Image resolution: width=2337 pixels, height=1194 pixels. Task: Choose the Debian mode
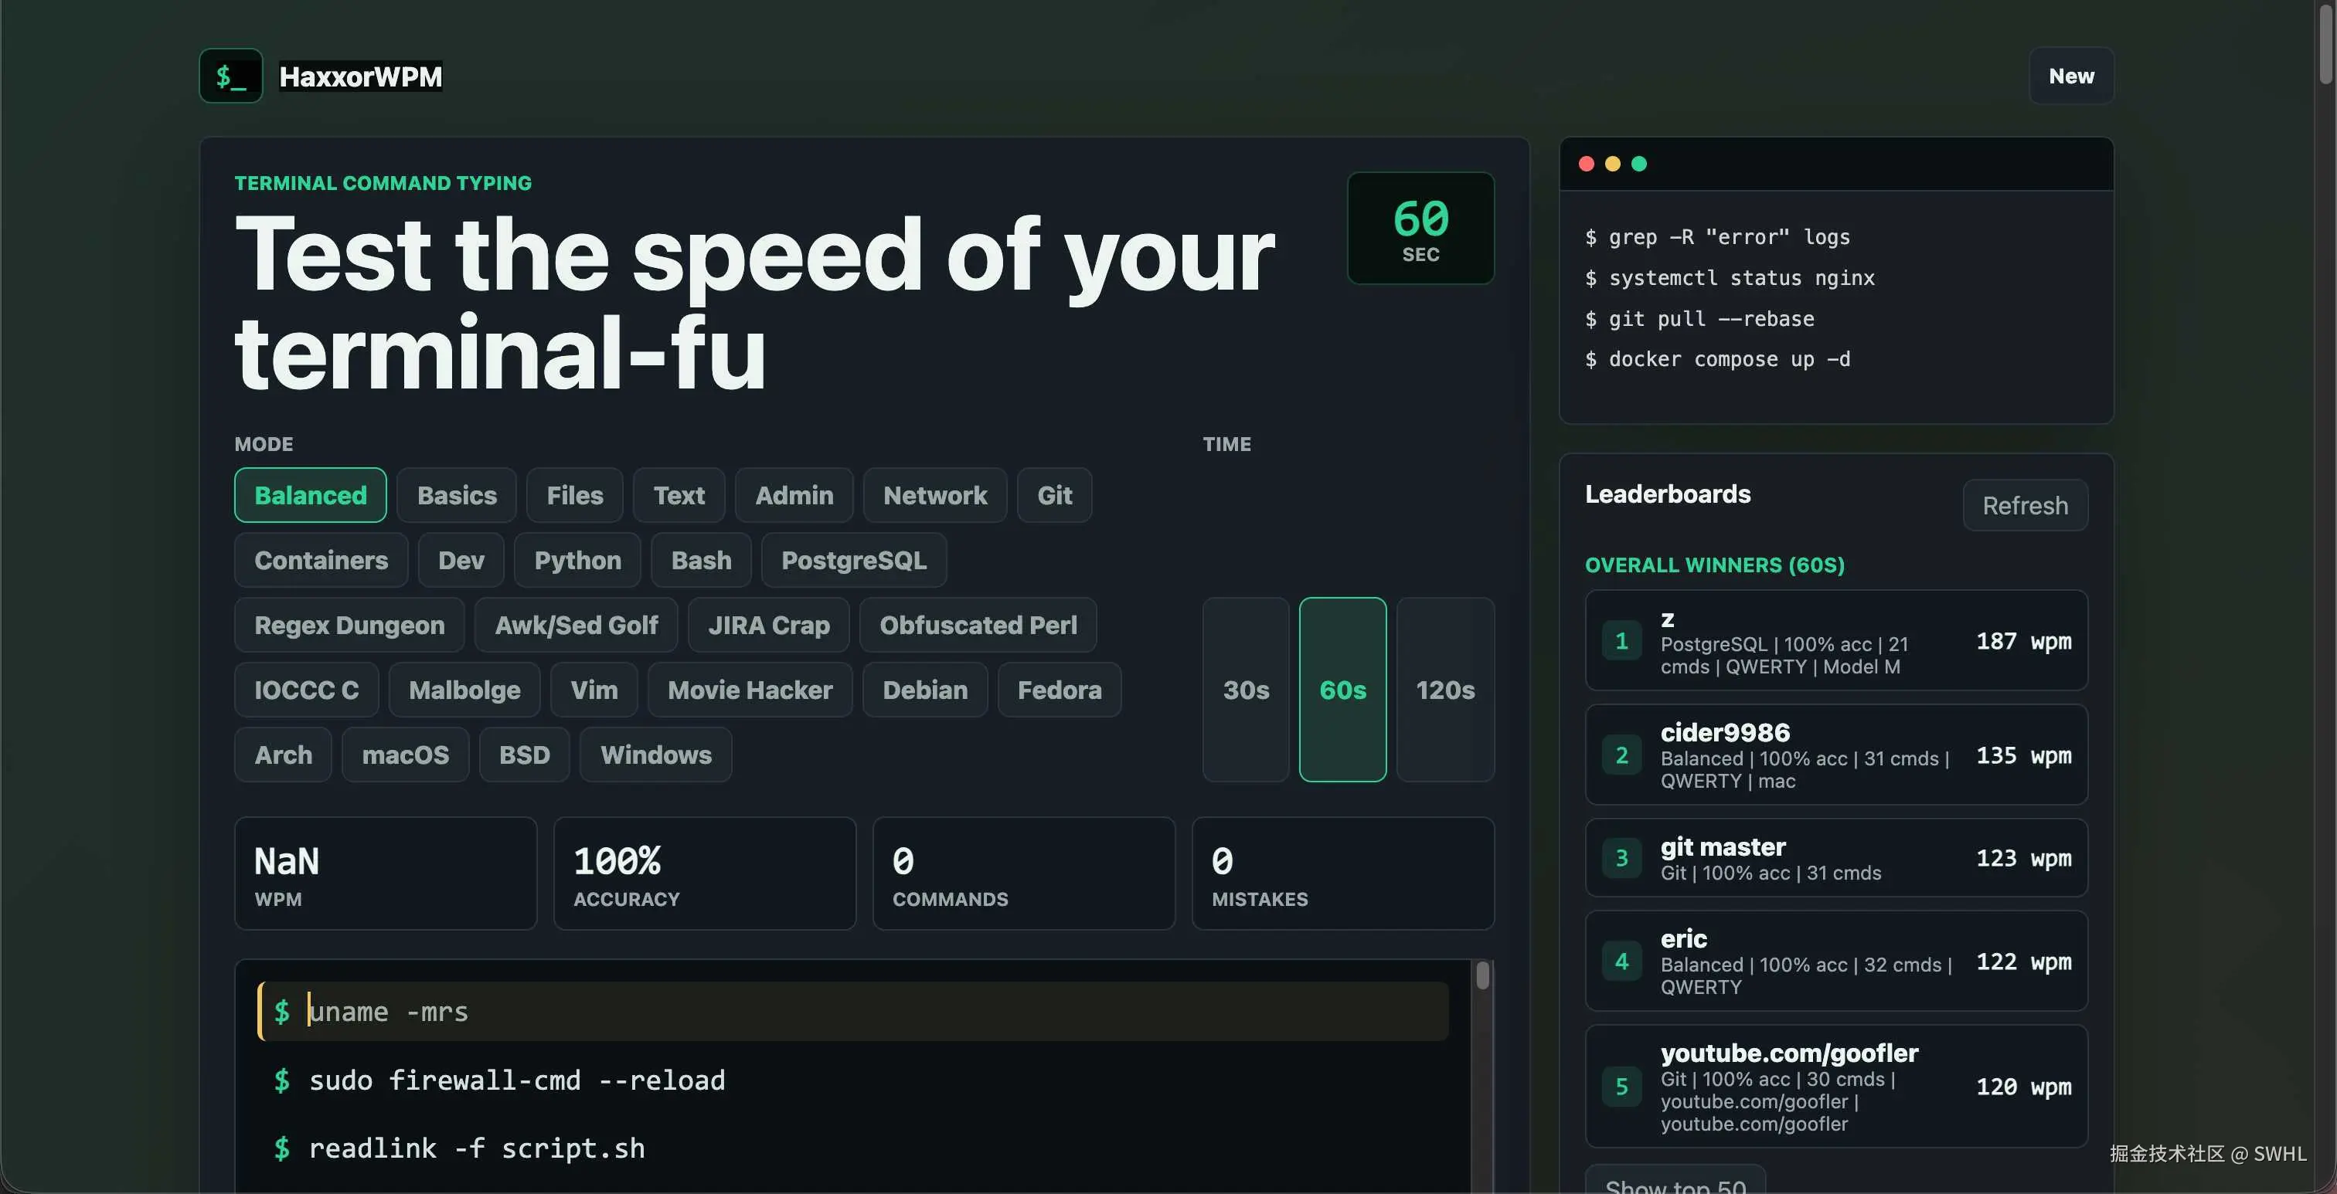(x=924, y=690)
